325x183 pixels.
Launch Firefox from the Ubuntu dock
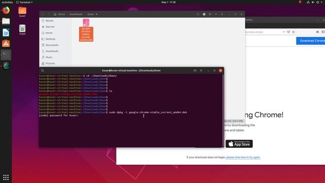pos(6,10)
